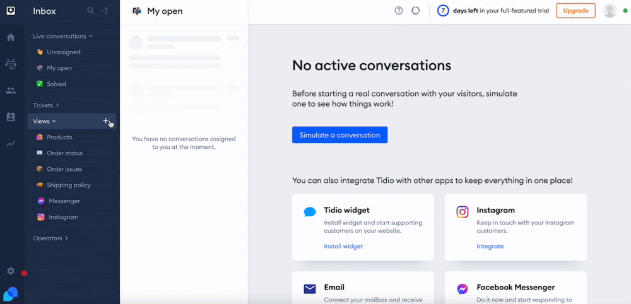Open the Shipping policy view

(64, 185)
